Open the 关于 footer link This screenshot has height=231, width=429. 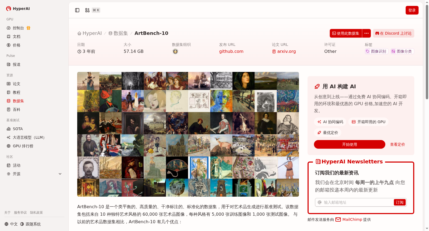tap(8, 212)
